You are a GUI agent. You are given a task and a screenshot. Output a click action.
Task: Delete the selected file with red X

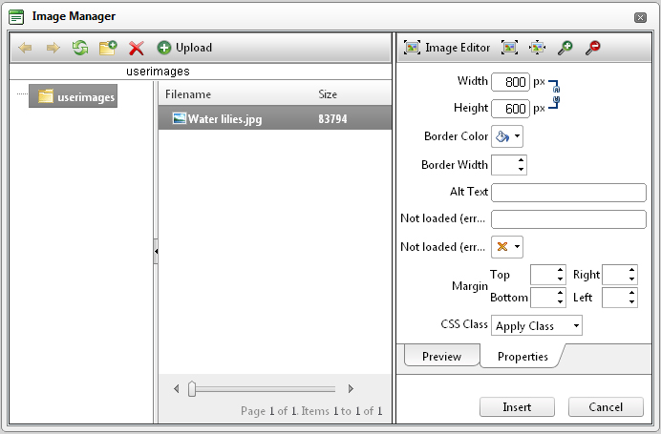pyautogui.click(x=137, y=48)
